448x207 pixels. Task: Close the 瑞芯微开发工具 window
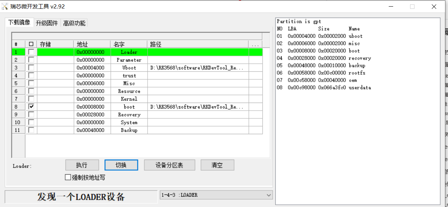point(434,6)
